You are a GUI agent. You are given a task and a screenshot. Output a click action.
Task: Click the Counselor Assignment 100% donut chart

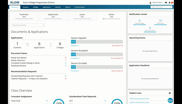[x=59, y=101]
